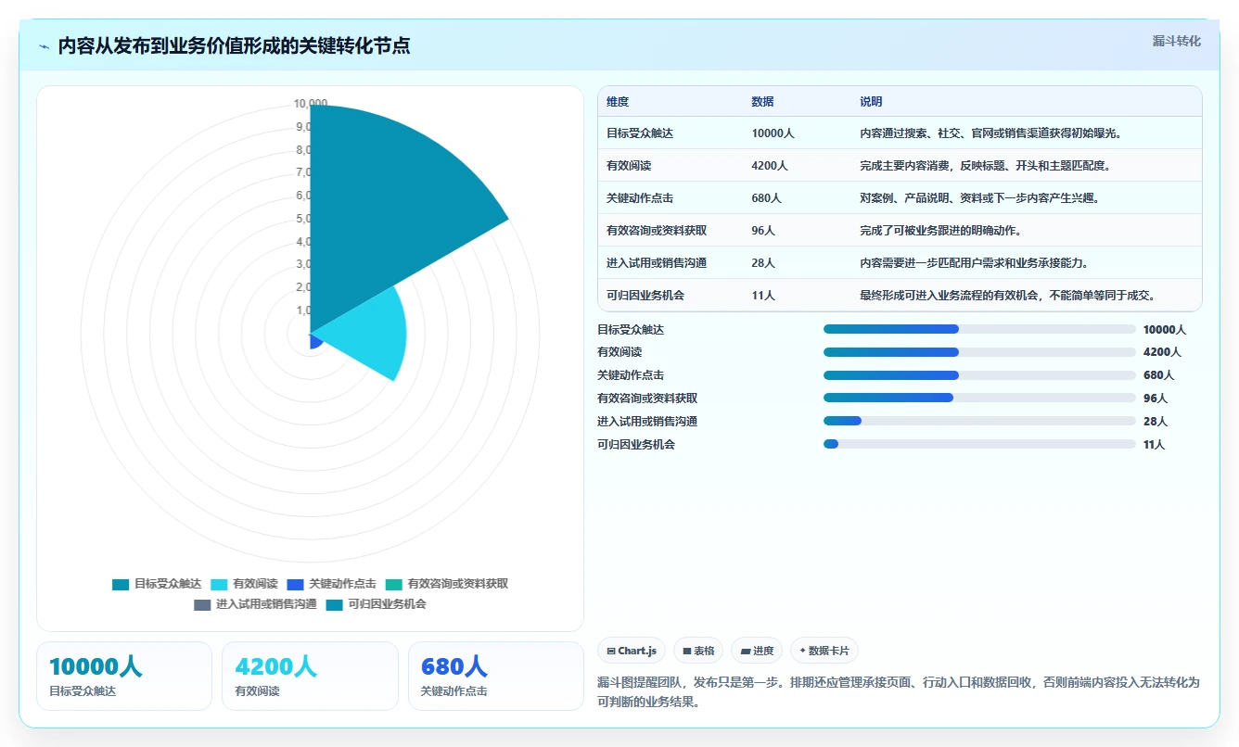The width and height of the screenshot is (1239, 747).
Task: Toggle the 有效阅读 legend swatch
Action: [x=219, y=584]
